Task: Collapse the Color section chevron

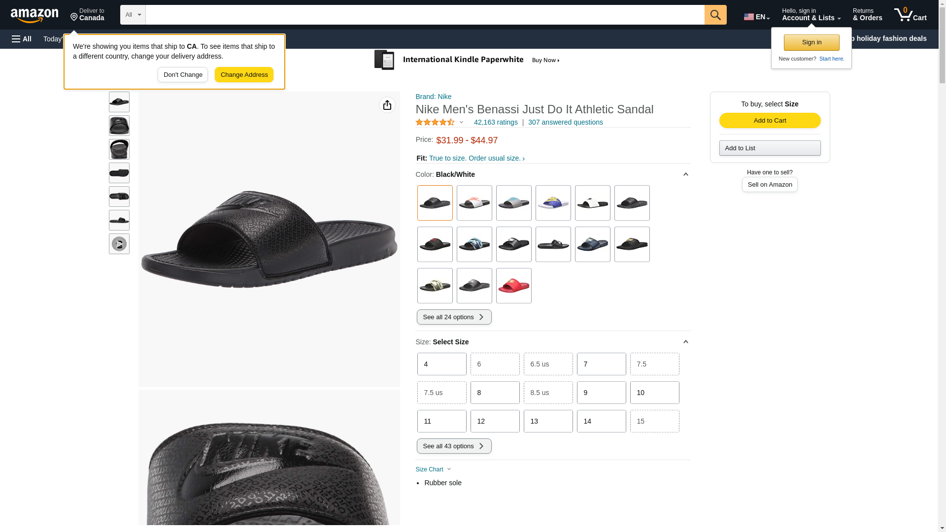Action: tap(685, 174)
